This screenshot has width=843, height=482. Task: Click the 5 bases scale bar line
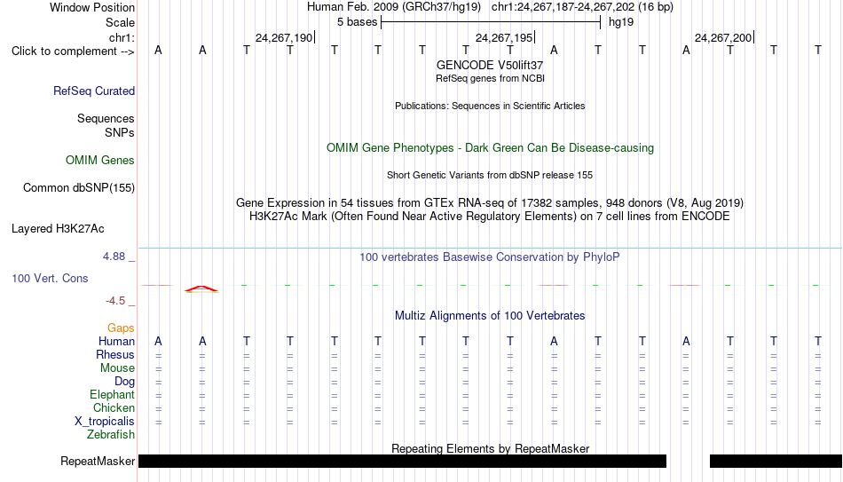coord(491,22)
